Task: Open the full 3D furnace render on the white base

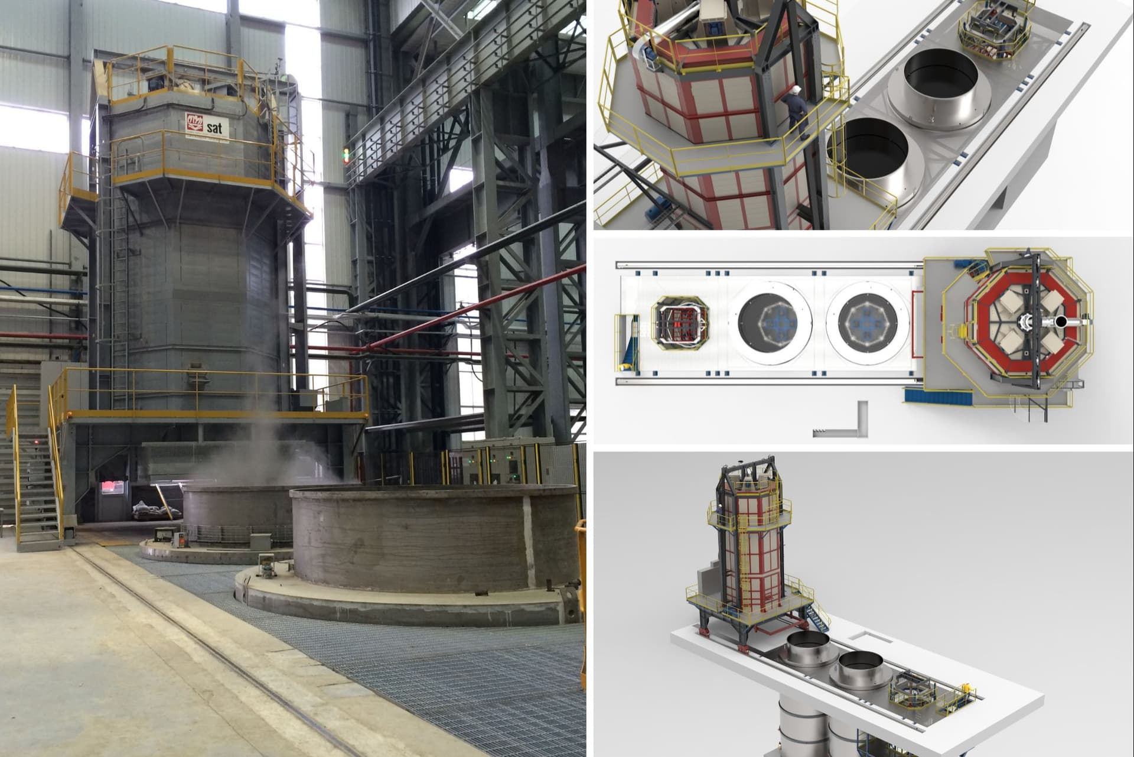Action: pos(863,604)
